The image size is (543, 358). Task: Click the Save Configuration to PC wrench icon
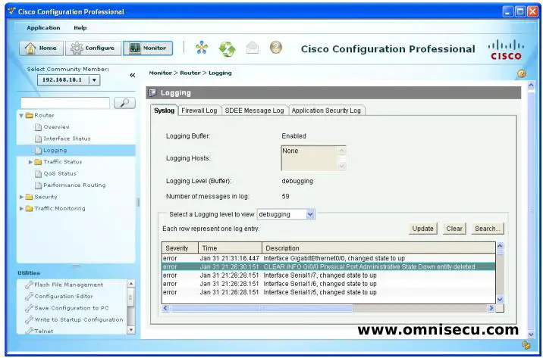[29, 308]
